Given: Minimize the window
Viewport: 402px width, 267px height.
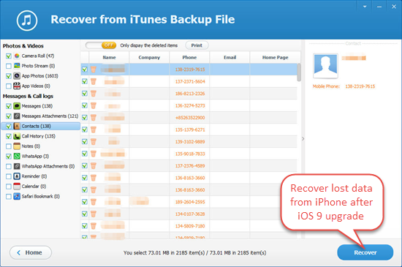Looking at the screenshot, I should [379, 7].
